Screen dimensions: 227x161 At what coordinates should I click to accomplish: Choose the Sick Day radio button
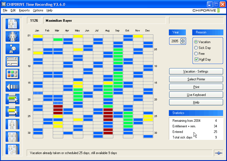tap(196, 48)
